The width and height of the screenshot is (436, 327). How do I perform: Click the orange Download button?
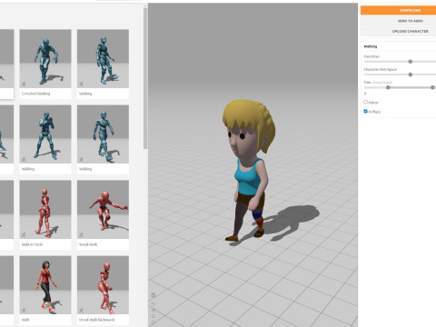coord(398,10)
